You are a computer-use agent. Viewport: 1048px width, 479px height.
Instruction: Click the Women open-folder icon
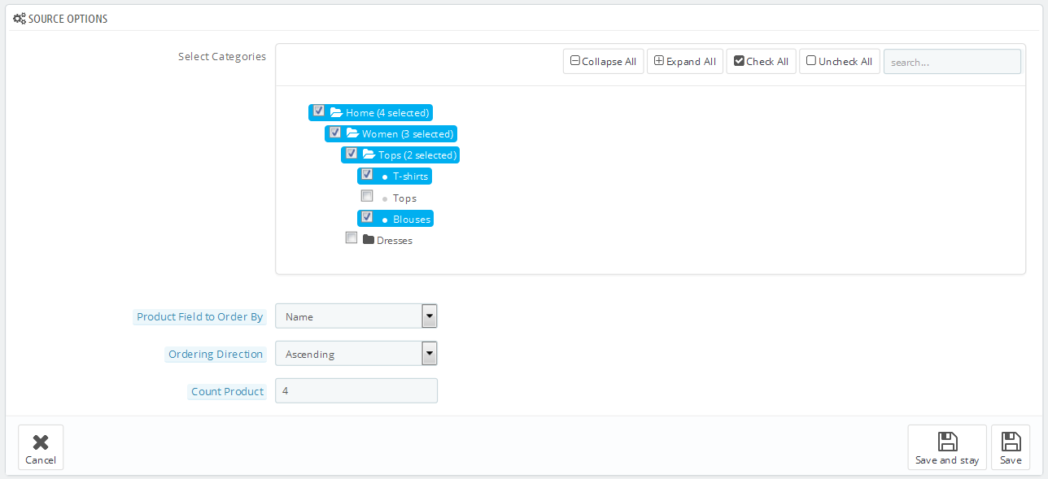click(352, 133)
